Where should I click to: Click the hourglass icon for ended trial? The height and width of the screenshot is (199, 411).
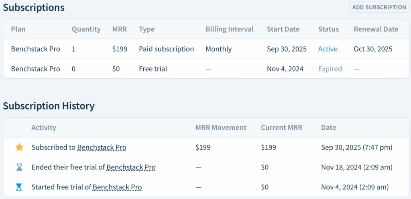pos(19,167)
